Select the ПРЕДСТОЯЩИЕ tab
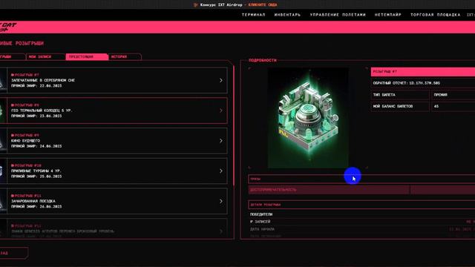 click(87, 56)
